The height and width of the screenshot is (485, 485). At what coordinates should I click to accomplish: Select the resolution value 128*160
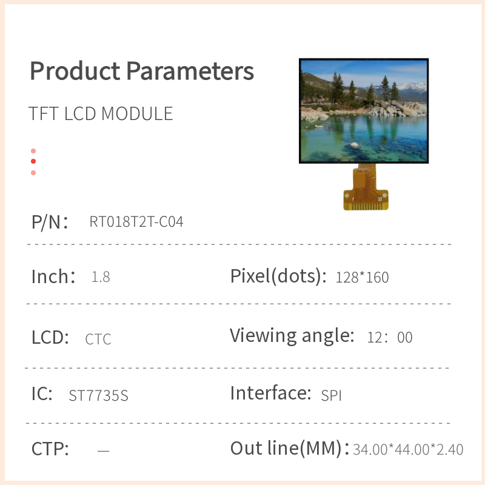coord(362,278)
